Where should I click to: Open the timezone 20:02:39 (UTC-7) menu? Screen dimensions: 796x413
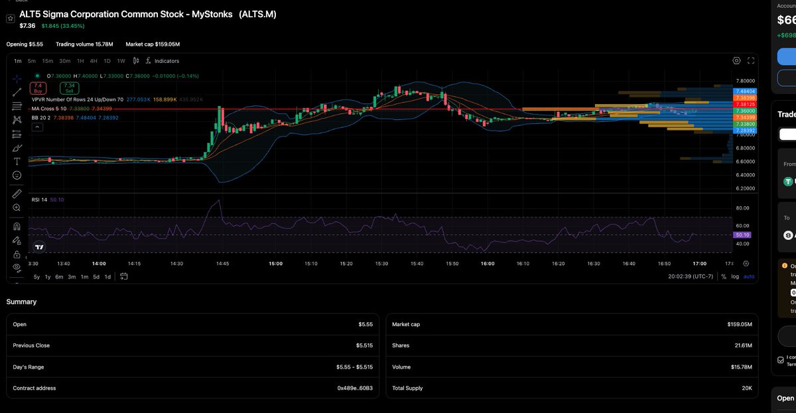click(x=692, y=276)
